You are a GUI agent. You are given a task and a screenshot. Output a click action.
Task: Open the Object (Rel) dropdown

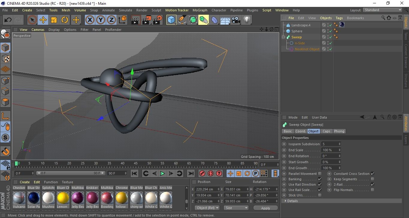coord(207,208)
